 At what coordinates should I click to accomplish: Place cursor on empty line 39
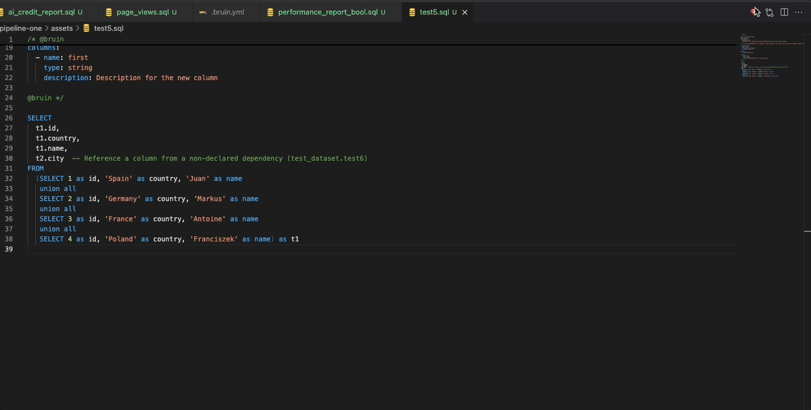381,249
